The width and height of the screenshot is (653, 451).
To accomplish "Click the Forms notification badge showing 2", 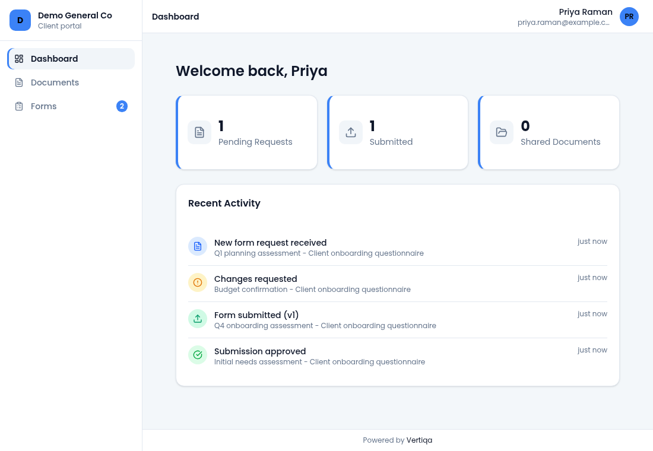I will (122, 106).
